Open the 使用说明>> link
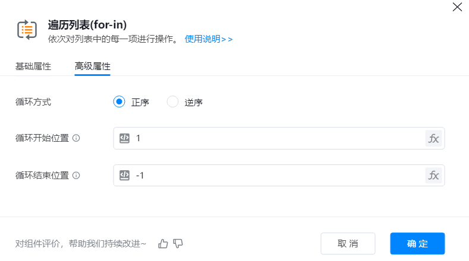The height and width of the screenshot is (261, 469). [x=209, y=39]
